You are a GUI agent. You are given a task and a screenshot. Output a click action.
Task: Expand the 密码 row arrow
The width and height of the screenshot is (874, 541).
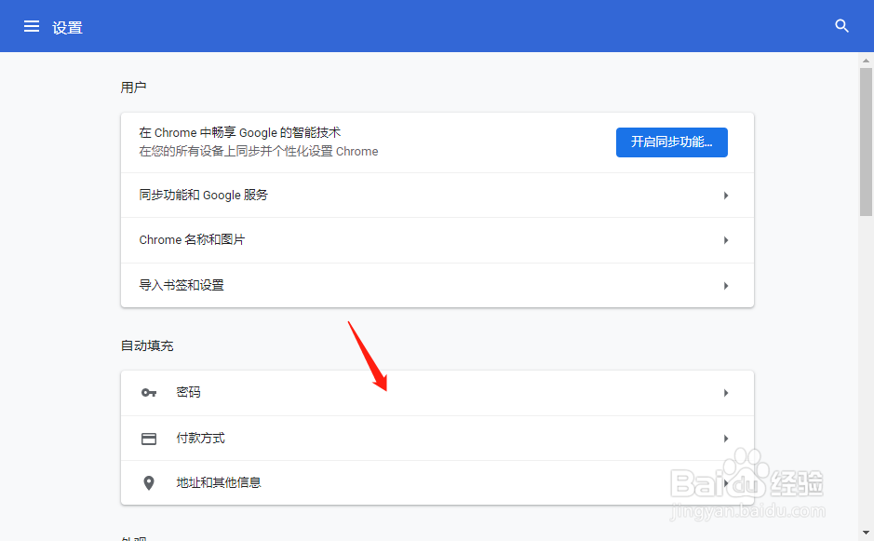click(726, 393)
